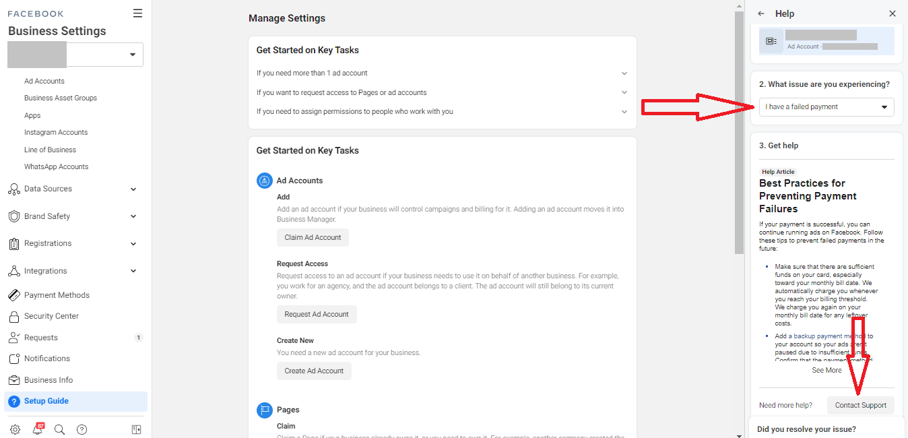
Task: Click the collapse sidebar panel icon
Action: pyautogui.click(x=136, y=429)
